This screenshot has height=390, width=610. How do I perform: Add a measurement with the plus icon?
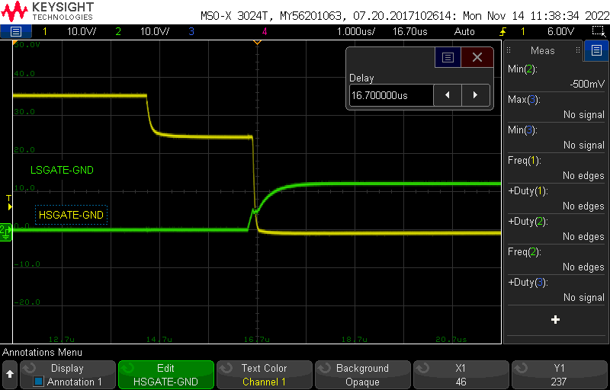tap(556, 320)
